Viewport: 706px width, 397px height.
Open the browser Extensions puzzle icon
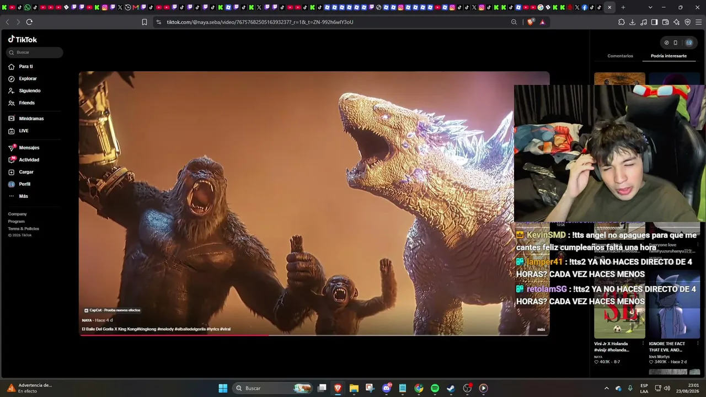coord(622,22)
